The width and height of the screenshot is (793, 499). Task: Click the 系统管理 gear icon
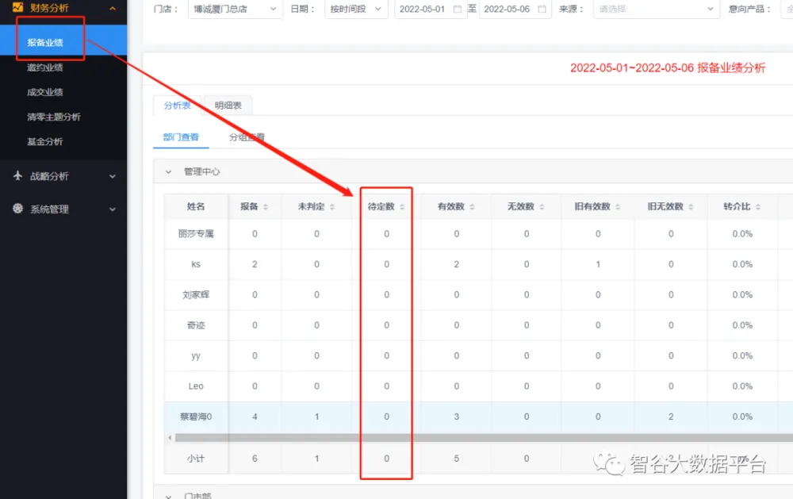pyautogui.click(x=17, y=209)
